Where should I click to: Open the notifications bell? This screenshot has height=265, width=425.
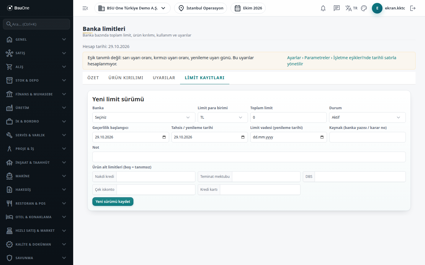pos(323,8)
